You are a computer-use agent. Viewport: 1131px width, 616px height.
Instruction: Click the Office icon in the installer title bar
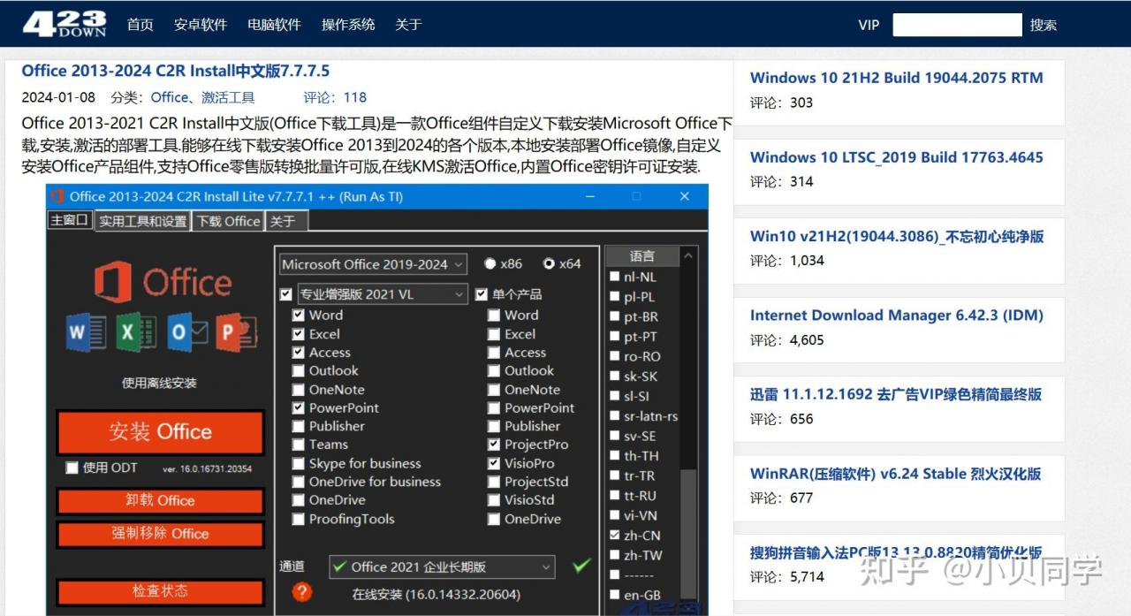point(57,196)
